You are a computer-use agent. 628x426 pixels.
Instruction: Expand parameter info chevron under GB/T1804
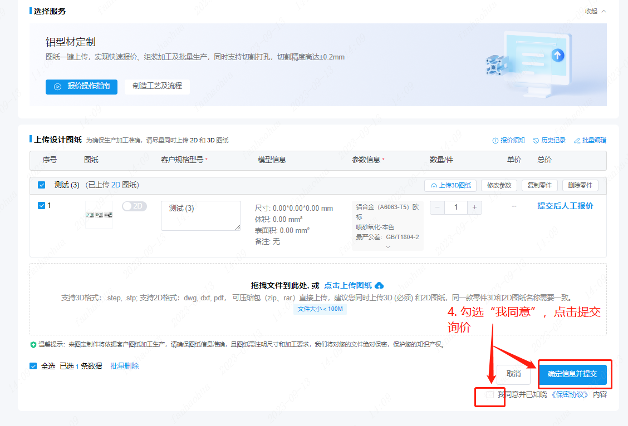tap(388, 246)
